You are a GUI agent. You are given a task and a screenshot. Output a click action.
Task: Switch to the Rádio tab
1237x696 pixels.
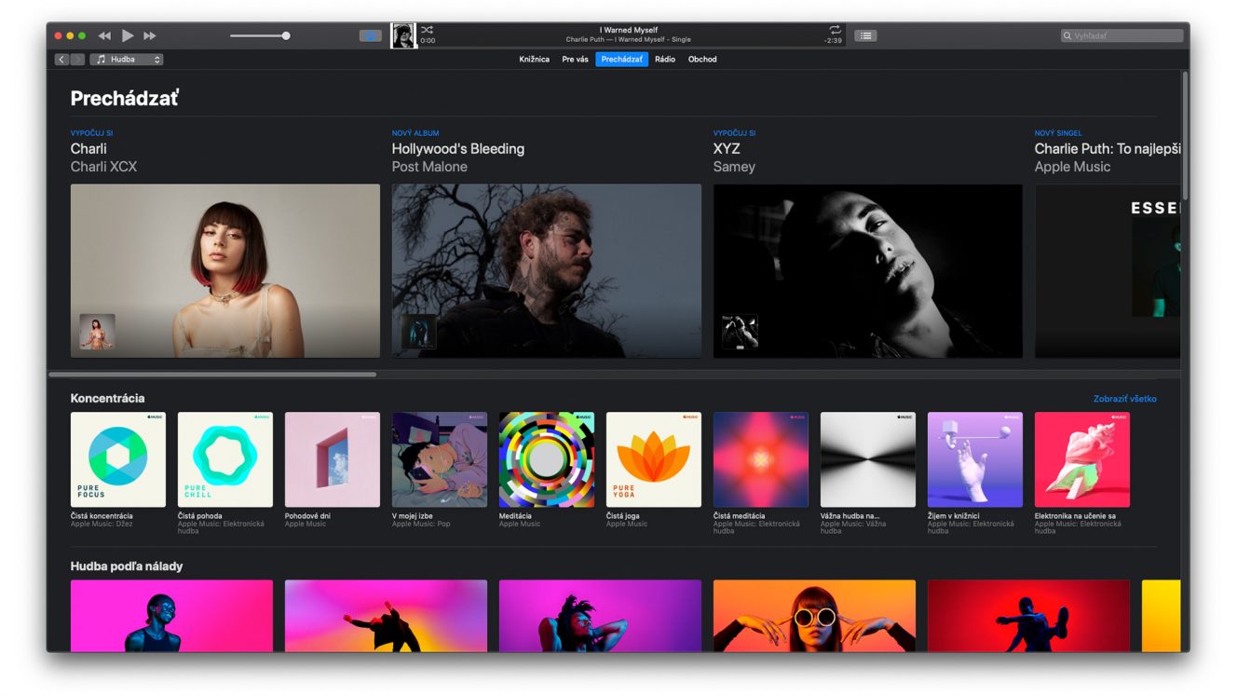click(x=665, y=60)
